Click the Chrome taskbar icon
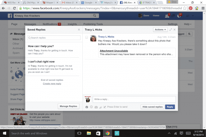The width and height of the screenshot is (206, 137). [x=107, y=133]
